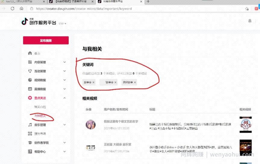The image size is (260, 164).
Task: Click the 互动管理 icon in sidebar
Action: click(x=30, y=71)
